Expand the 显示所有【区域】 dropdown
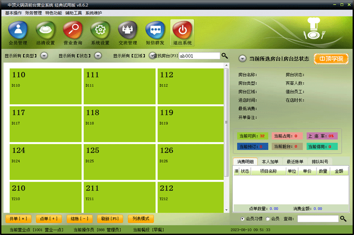The image size is (354, 235). click(152, 56)
